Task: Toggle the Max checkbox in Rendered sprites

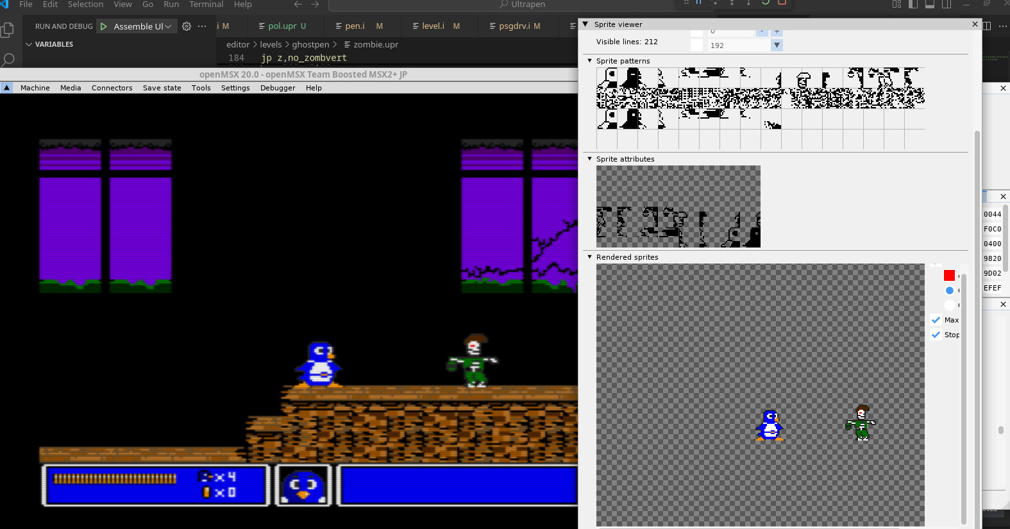Action: pyautogui.click(x=936, y=320)
